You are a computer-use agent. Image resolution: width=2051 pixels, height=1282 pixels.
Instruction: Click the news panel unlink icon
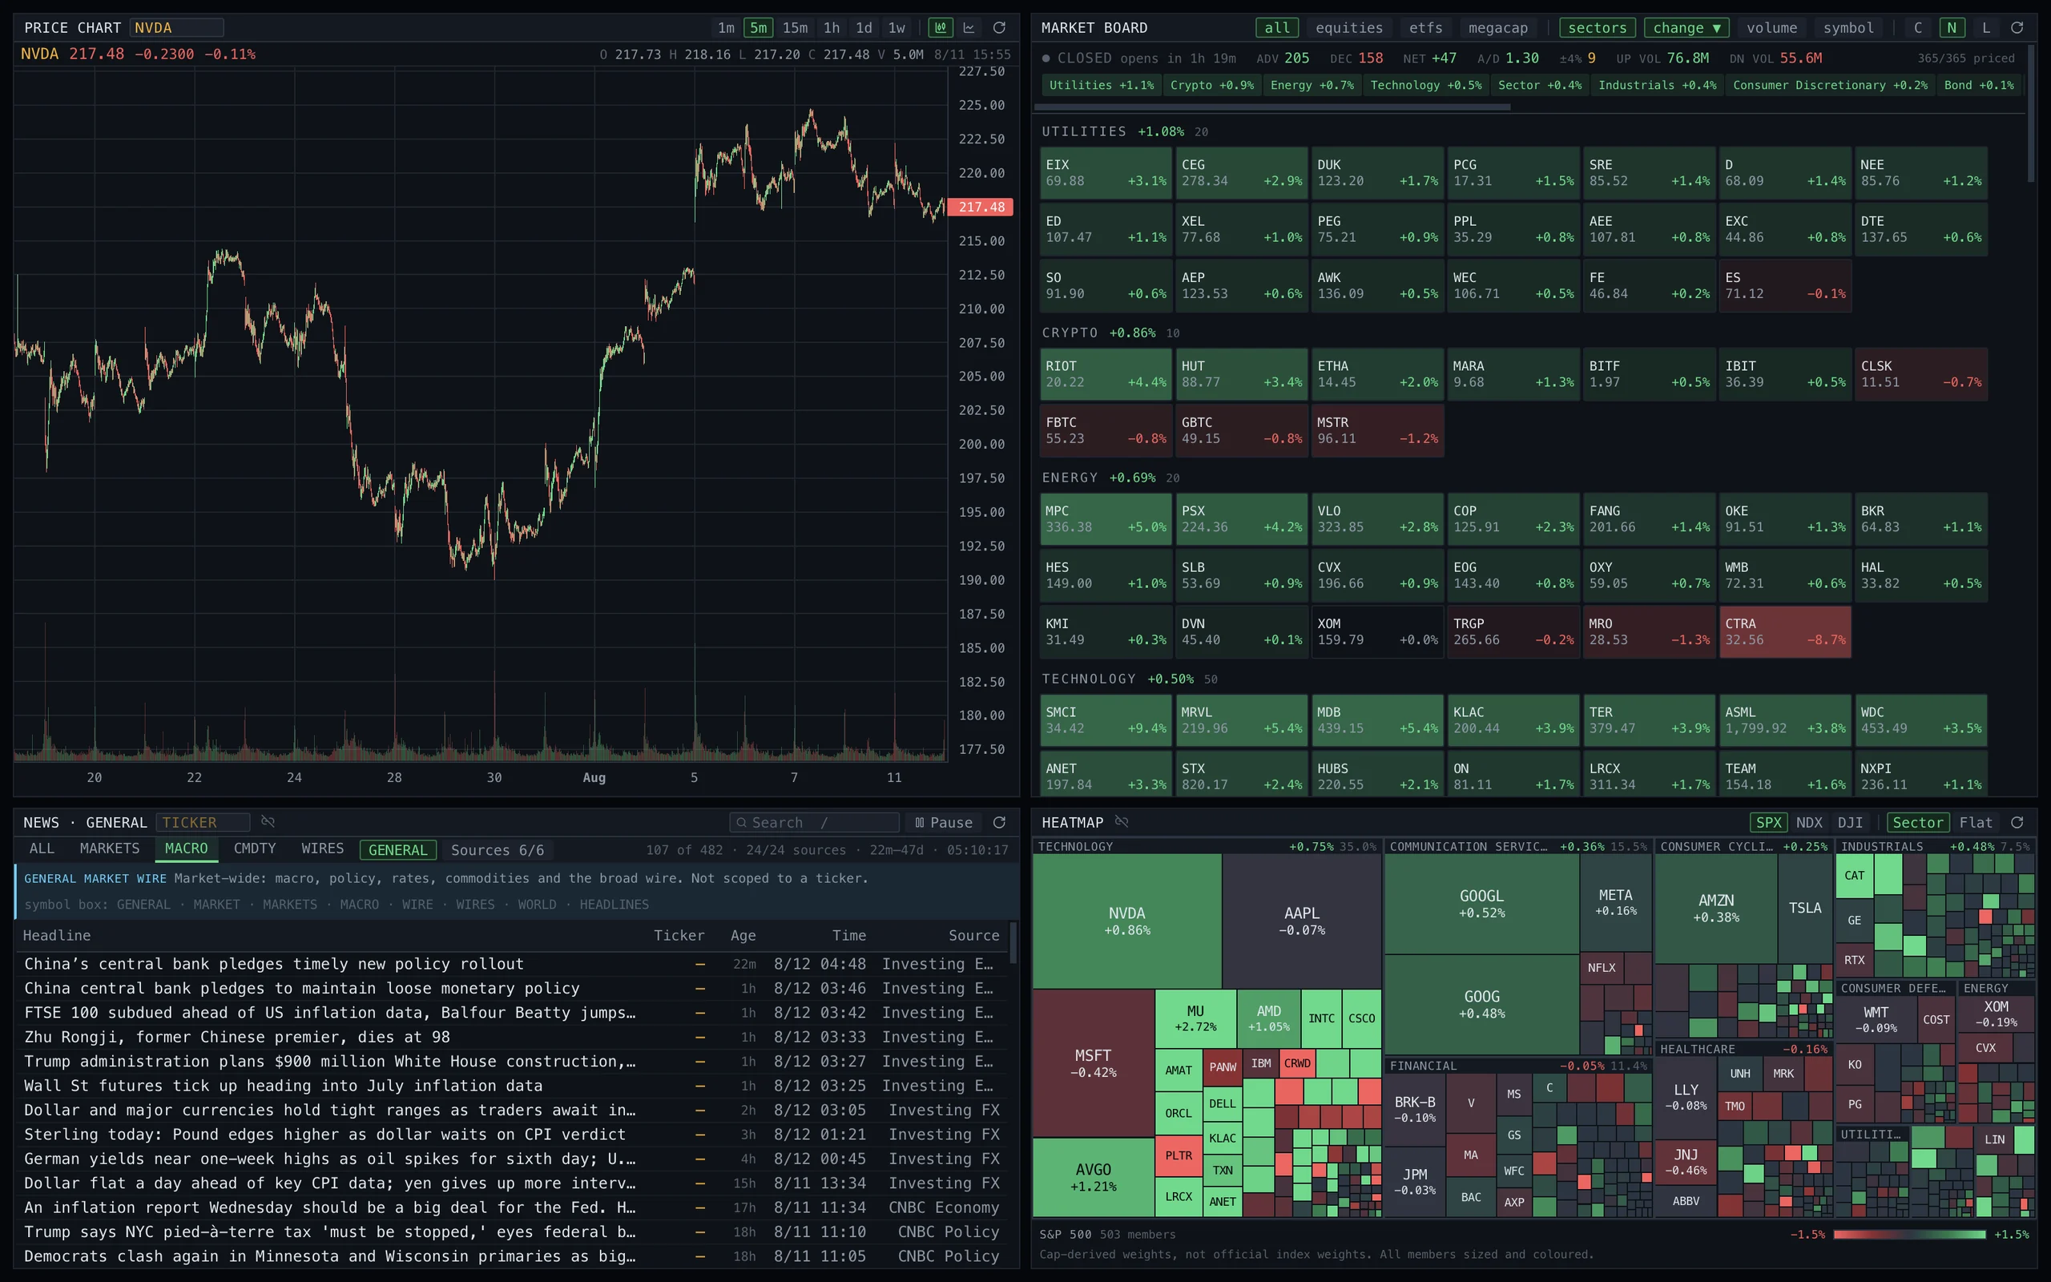tap(268, 821)
